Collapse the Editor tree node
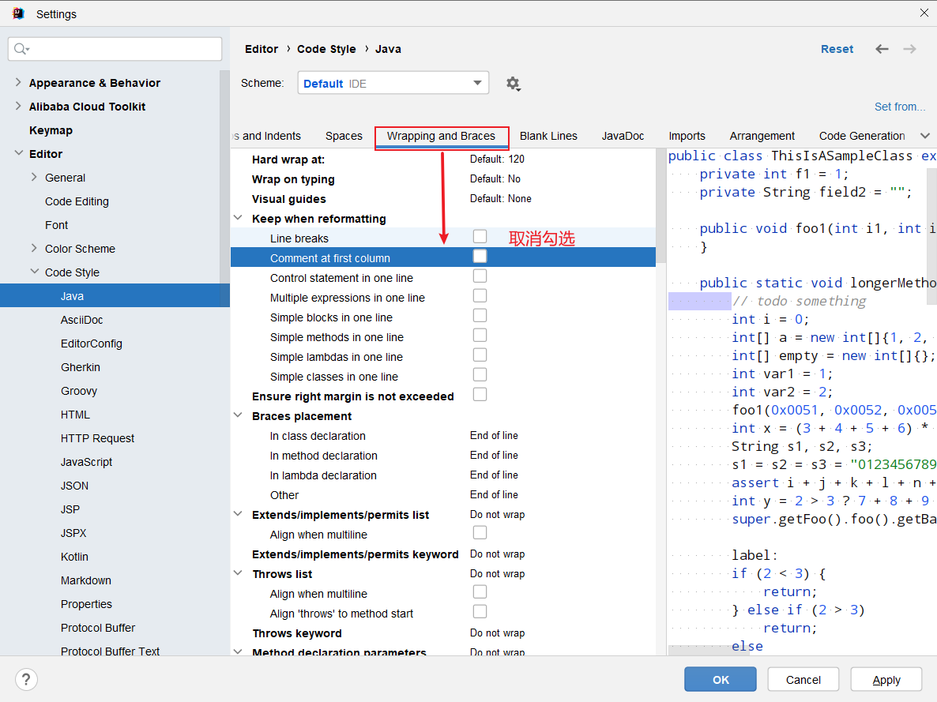The width and height of the screenshot is (937, 702). tap(18, 153)
